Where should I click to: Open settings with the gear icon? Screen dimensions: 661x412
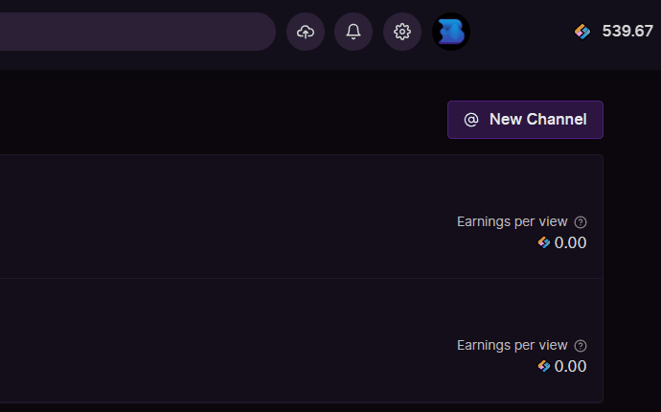click(x=402, y=32)
